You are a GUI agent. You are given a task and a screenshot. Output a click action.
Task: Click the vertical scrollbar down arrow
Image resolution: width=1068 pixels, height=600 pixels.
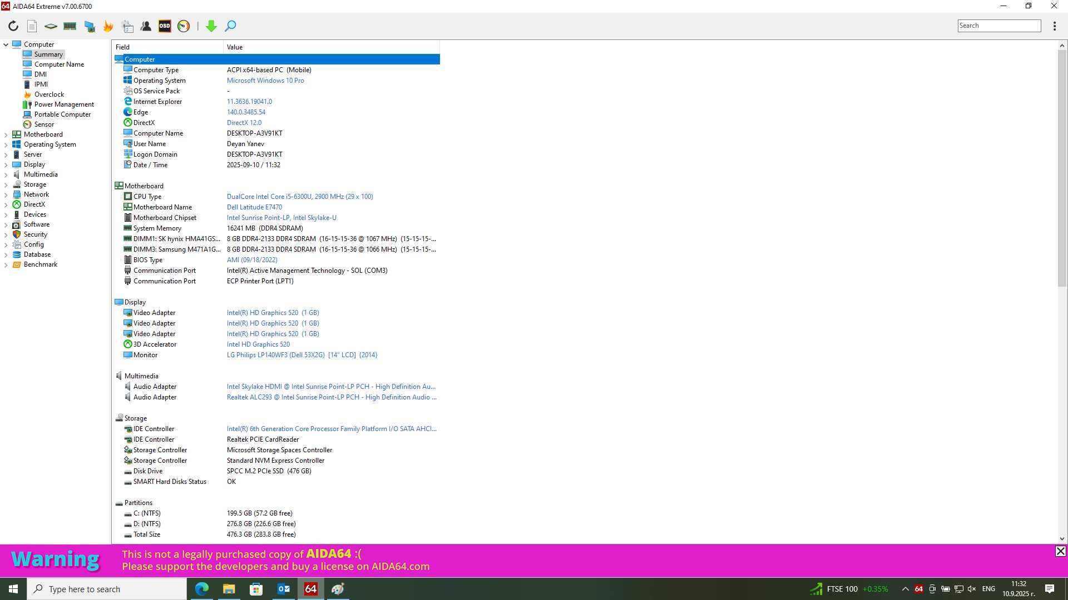[x=1062, y=538]
